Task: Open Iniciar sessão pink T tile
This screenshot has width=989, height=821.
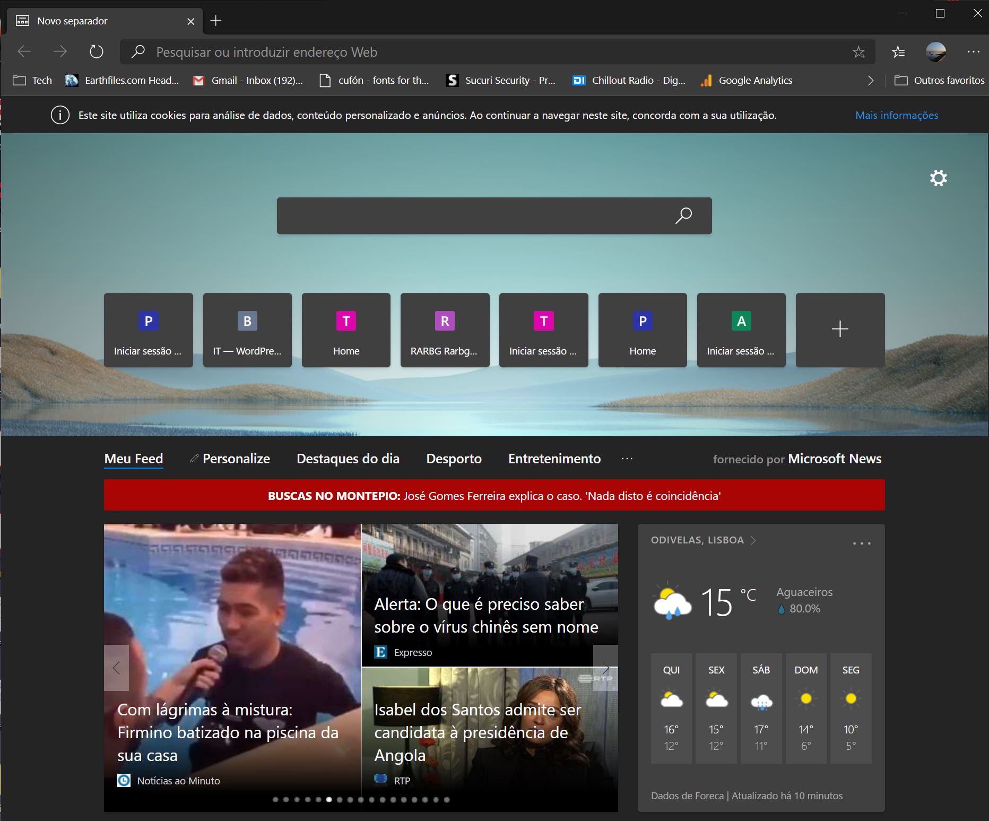Action: pos(543,330)
